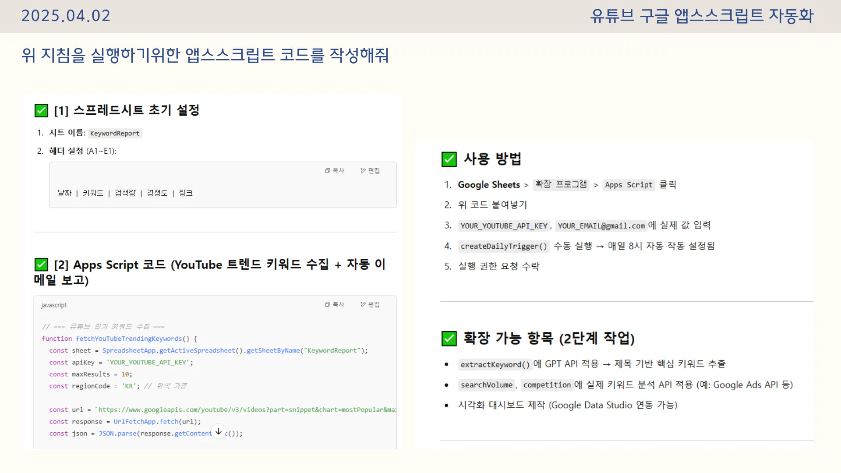This screenshot has width=841, height=473.
Task: Click the competition inline code
Action: pyautogui.click(x=547, y=385)
